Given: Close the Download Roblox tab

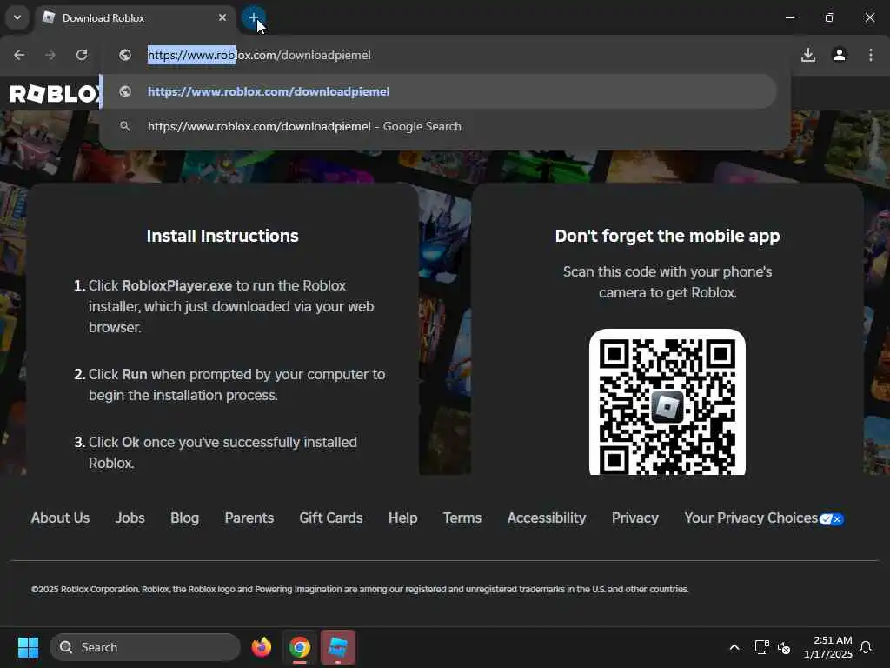Looking at the screenshot, I should [x=222, y=17].
